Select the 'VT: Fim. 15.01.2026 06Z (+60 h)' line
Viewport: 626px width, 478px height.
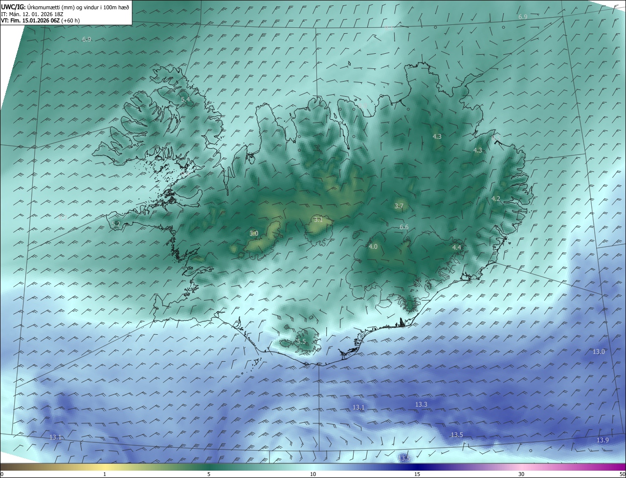click(40, 21)
